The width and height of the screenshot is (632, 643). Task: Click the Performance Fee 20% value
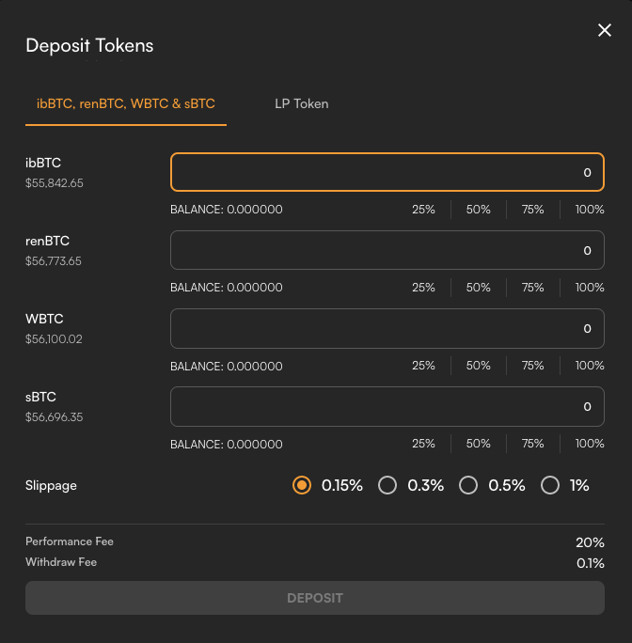pos(590,542)
